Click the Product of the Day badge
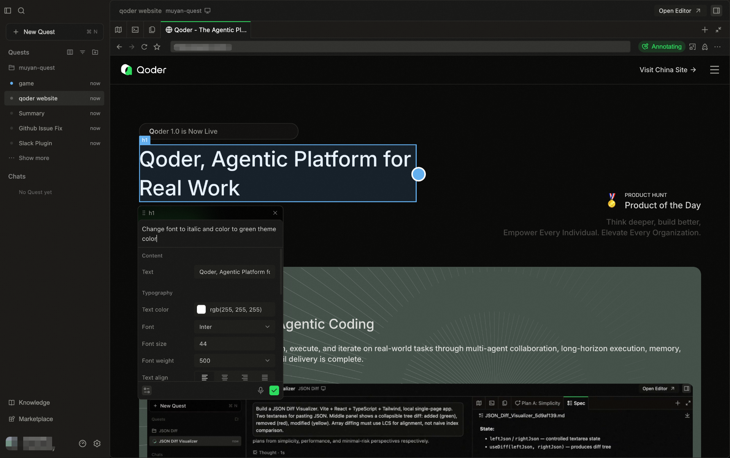Screen dimensions: 730x458 pos(654,201)
